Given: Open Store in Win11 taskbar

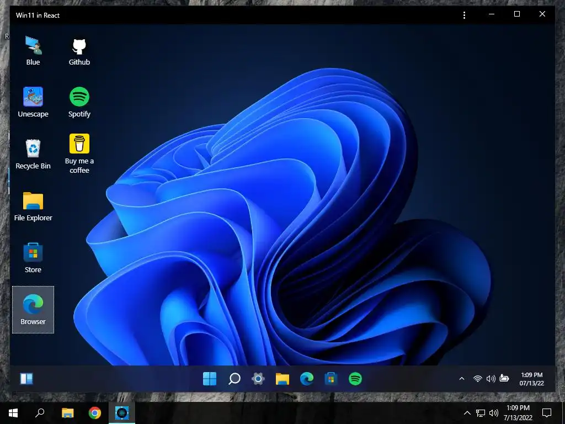Looking at the screenshot, I should tap(331, 379).
